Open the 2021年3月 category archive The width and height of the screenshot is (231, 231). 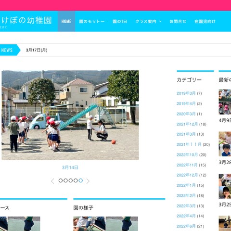(x=186, y=134)
